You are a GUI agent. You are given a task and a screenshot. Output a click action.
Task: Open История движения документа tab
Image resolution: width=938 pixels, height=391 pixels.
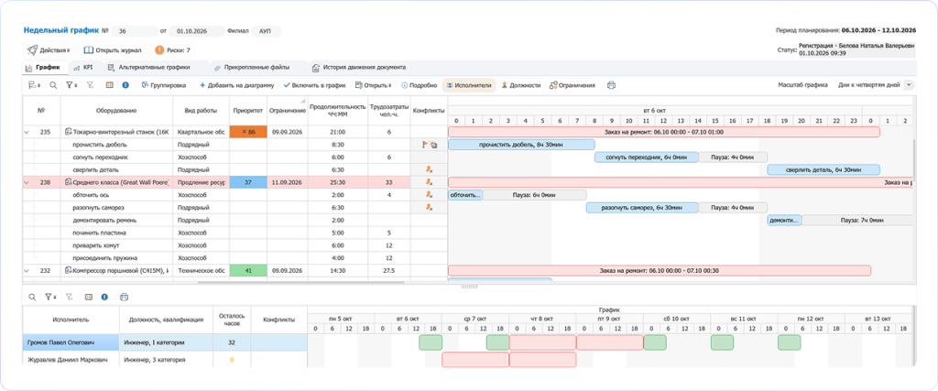click(359, 68)
